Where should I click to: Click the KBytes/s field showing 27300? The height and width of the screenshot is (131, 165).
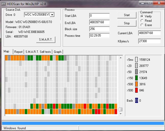[149, 41]
